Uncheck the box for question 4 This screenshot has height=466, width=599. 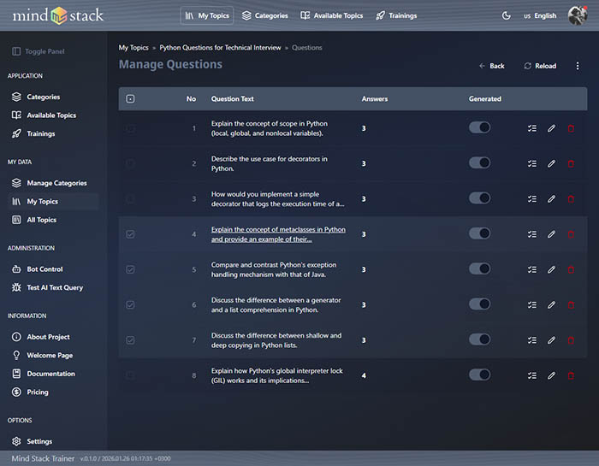pos(130,234)
